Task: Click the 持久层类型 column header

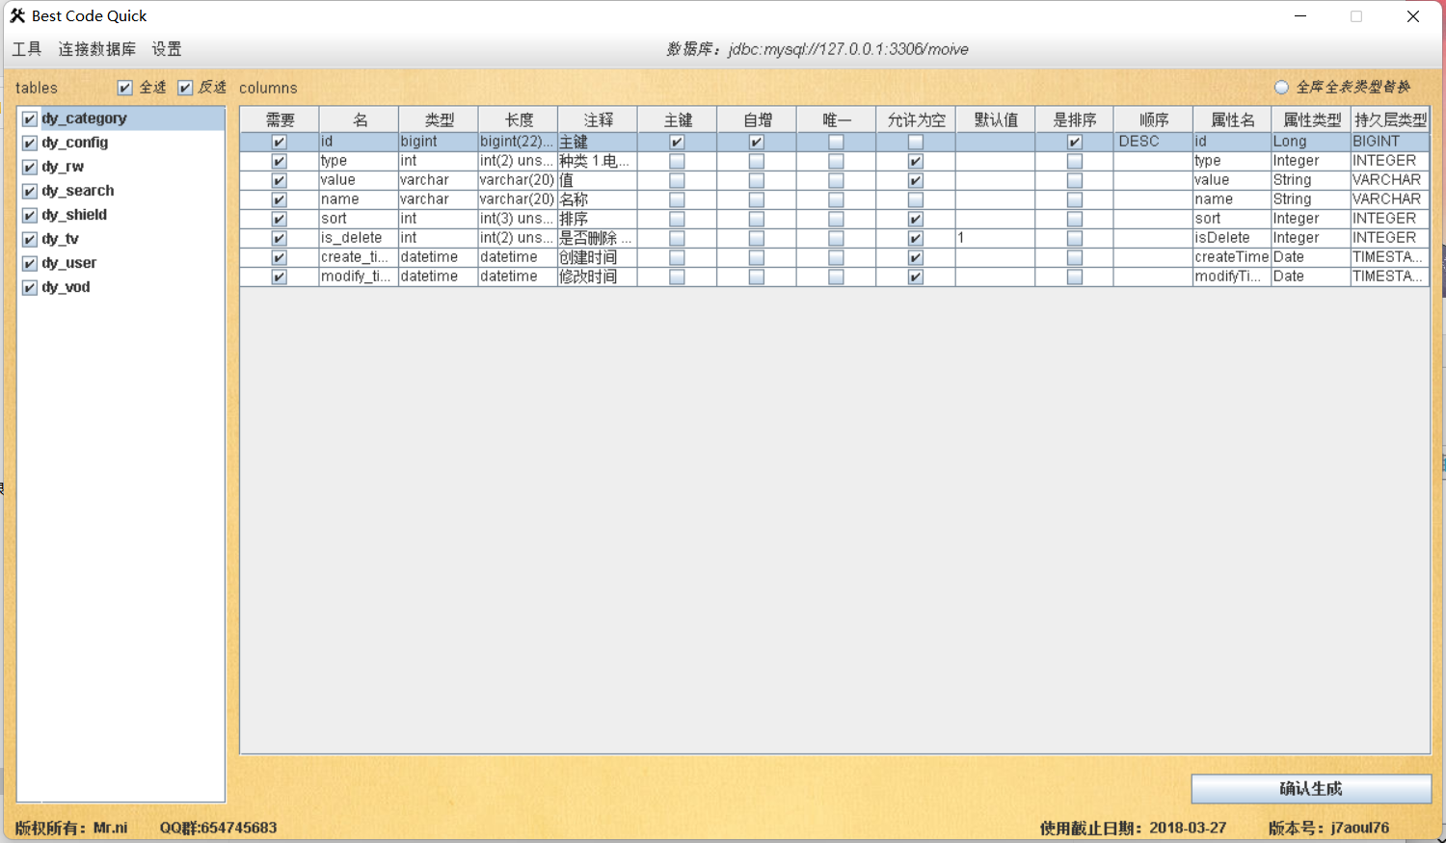Action: pyautogui.click(x=1390, y=119)
